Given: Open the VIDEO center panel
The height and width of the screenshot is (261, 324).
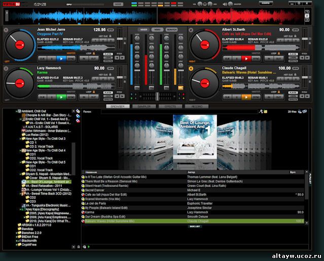Looking at the screenshot, I should point(157,30).
